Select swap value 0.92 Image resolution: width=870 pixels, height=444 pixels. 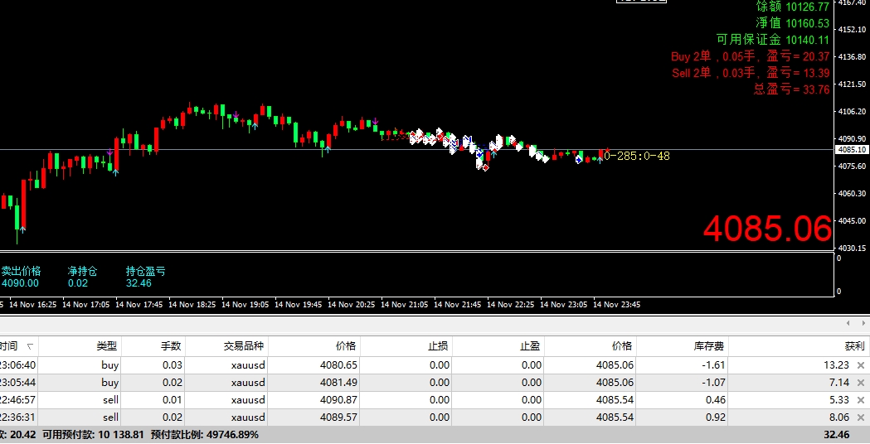(x=717, y=417)
